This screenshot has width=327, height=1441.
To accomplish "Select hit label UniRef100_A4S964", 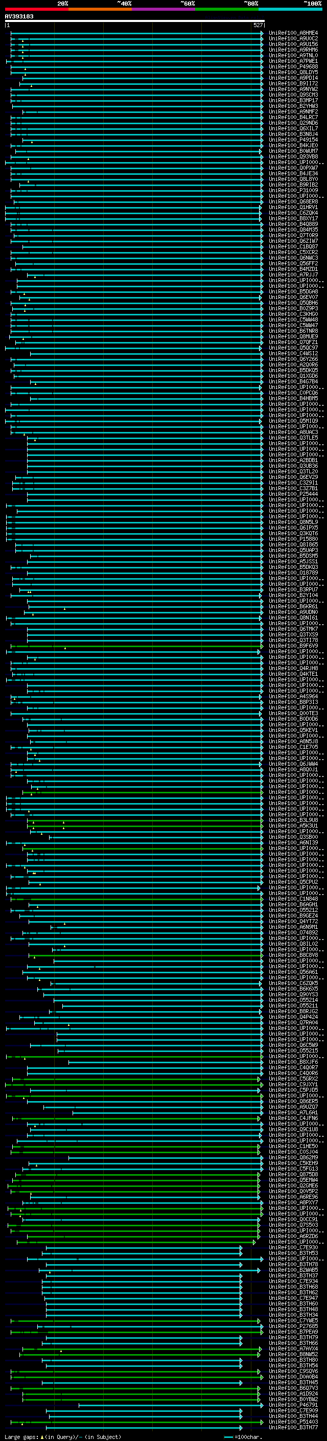I will [293, 696].
